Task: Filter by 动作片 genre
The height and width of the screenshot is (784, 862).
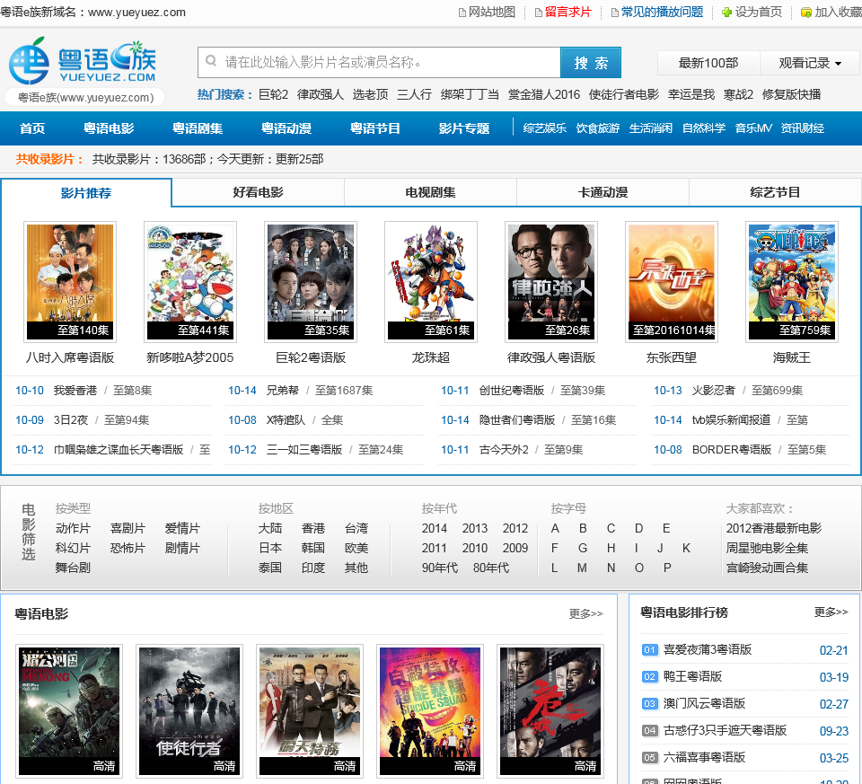Action: pyautogui.click(x=73, y=529)
